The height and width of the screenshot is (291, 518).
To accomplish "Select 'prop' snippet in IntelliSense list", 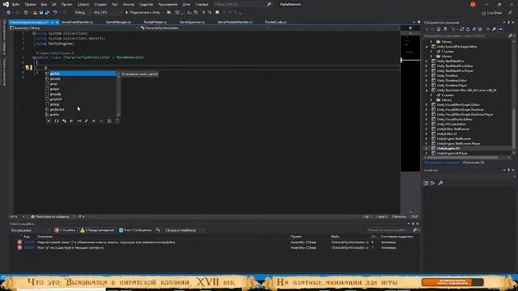I will click(x=81, y=84).
